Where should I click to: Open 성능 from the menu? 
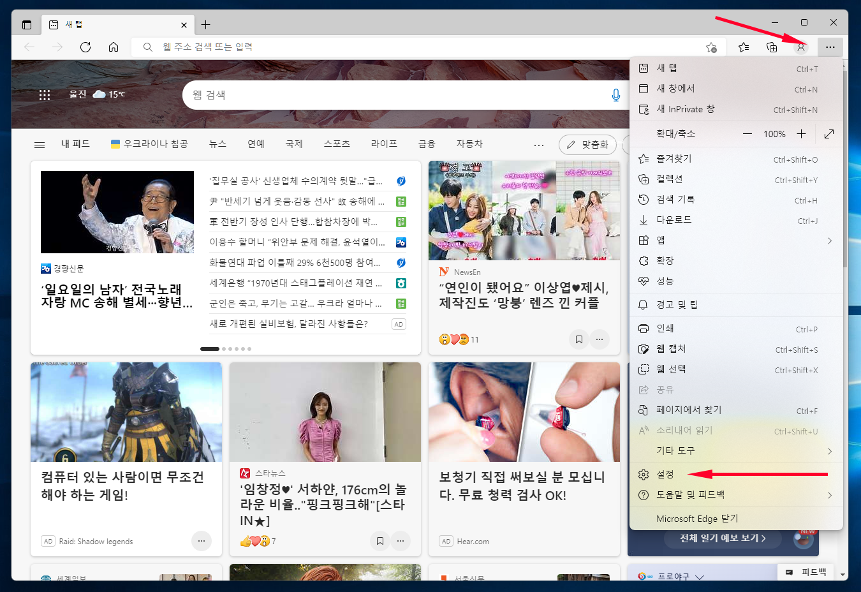pos(736,281)
